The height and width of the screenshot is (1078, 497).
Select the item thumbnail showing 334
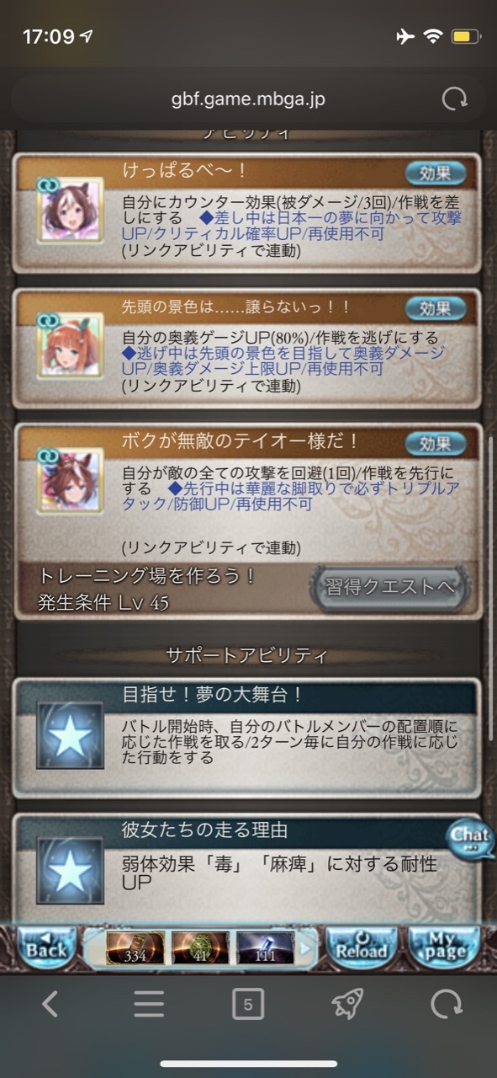(135, 947)
